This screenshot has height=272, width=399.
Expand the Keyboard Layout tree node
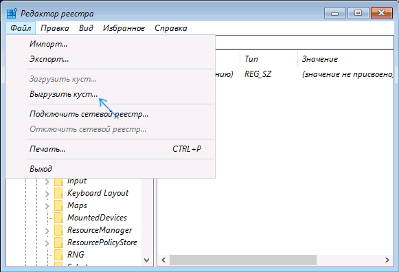point(47,194)
